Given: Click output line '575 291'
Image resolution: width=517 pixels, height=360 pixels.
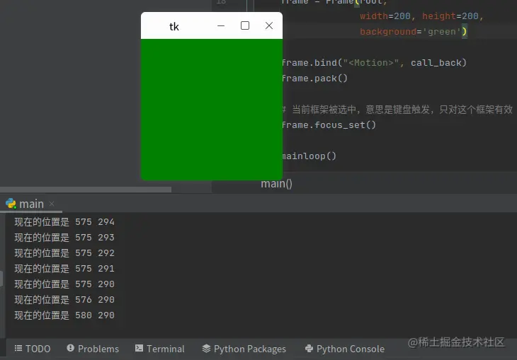Looking at the screenshot, I should [x=64, y=269].
